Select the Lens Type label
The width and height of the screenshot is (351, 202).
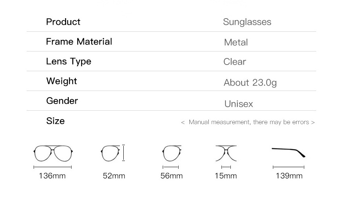[x=69, y=61]
